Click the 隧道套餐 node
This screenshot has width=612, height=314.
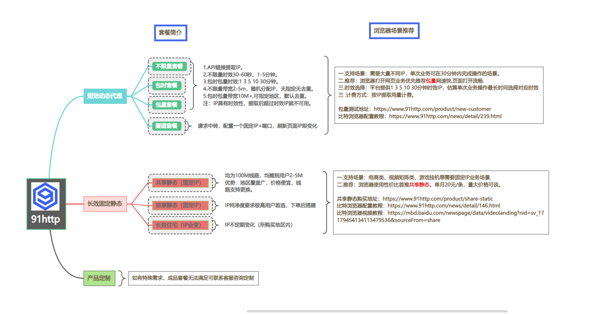coord(167,126)
